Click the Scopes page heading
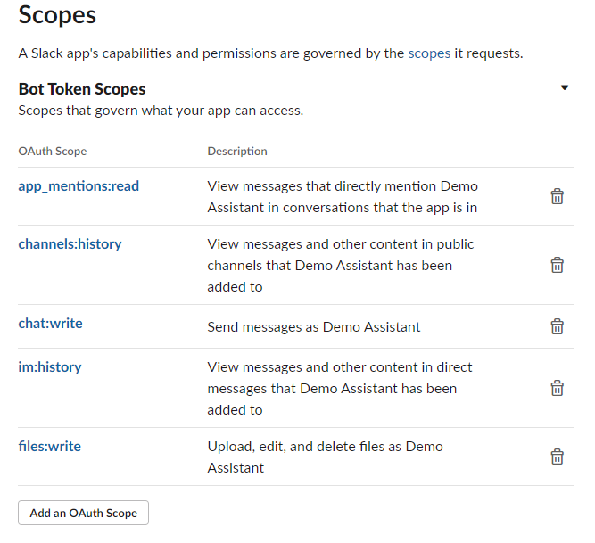 click(x=57, y=15)
